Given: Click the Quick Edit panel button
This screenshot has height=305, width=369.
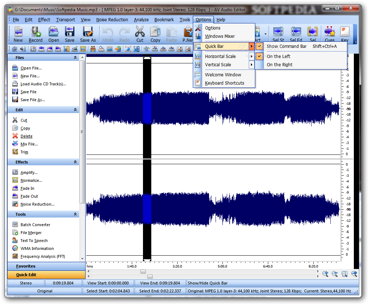Looking at the screenshot, I should point(46,275).
